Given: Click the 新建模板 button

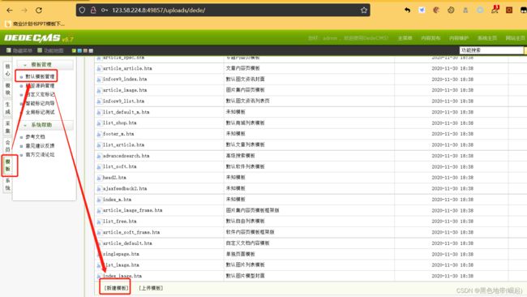Looking at the screenshot, I should pos(116,288).
